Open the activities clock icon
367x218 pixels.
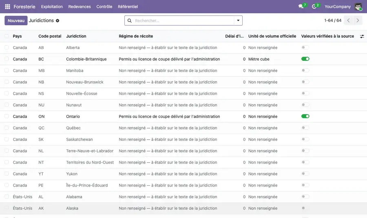[x=314, y=7]
